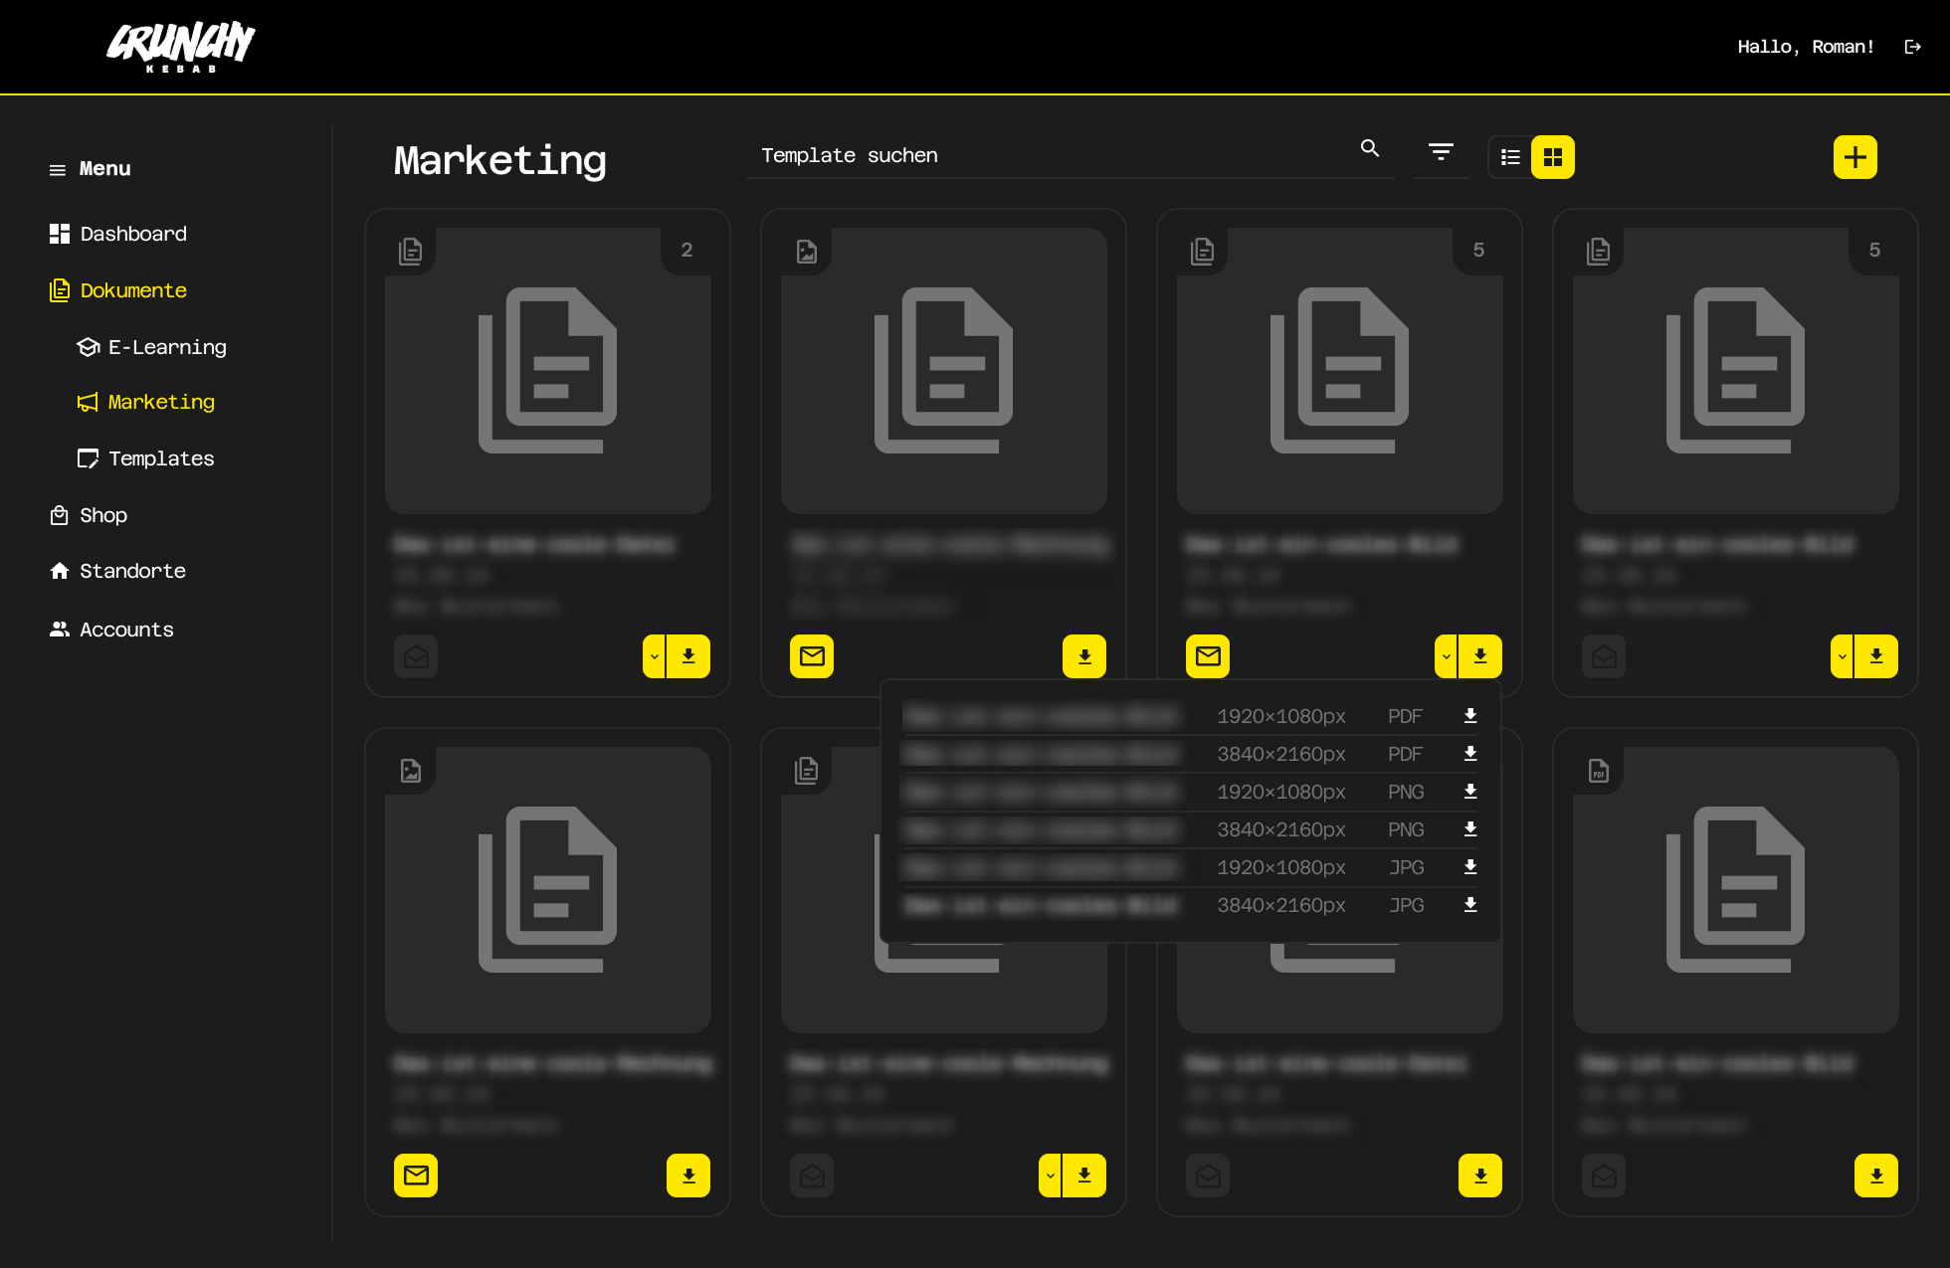Screen dimensions: 1950x1268
Task: Switch to grid view
Action: pyautogui.click(x=1553, y=156)
